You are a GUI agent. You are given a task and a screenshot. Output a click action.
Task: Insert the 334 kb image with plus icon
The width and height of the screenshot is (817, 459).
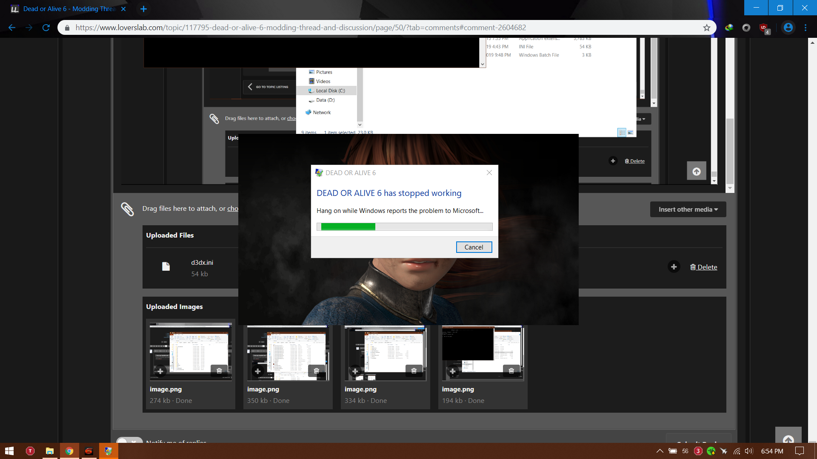coord(355,371)
